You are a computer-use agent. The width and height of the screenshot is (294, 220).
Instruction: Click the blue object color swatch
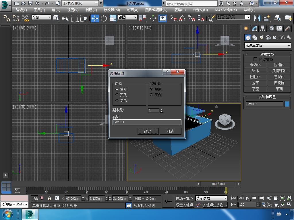point(287,104)
